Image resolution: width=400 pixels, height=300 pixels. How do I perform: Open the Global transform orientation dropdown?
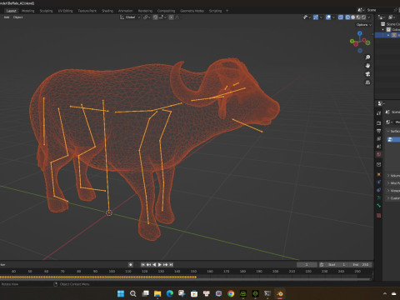point(130,17)
